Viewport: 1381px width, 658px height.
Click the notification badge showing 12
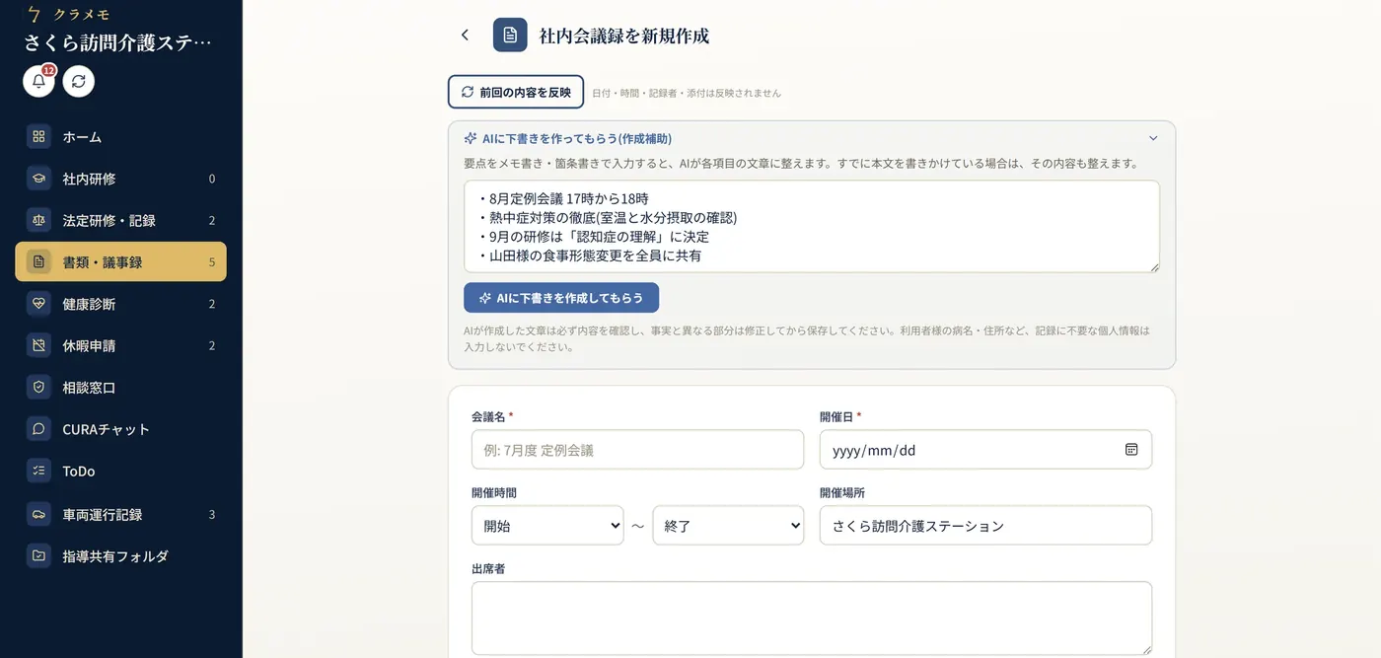(48, 70)
